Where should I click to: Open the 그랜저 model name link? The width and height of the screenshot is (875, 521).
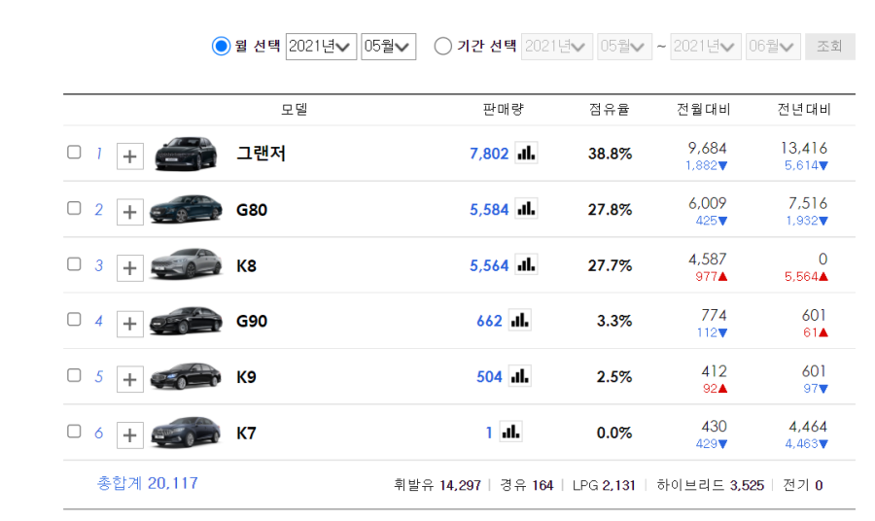click(262, 154)
